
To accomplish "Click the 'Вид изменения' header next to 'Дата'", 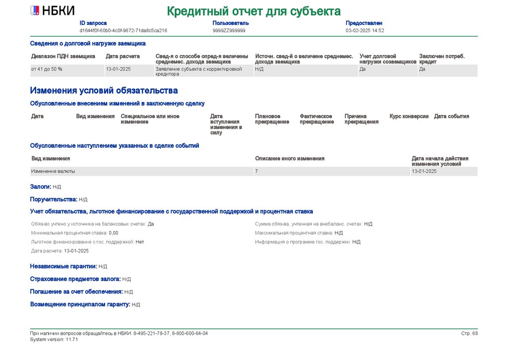I will pos(95,116).
